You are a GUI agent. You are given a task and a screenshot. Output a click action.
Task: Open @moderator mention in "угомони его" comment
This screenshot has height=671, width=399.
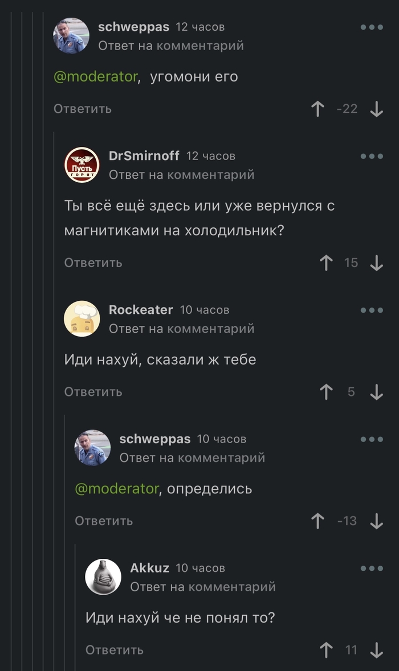(x=95, y=77)
